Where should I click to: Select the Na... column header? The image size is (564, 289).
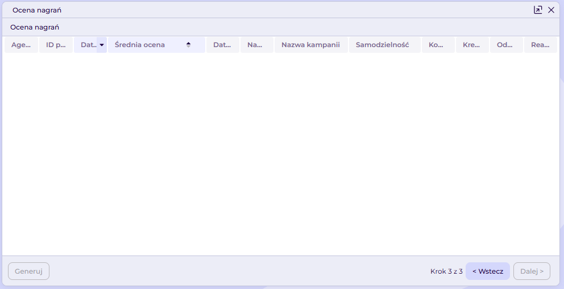(257, 45)
